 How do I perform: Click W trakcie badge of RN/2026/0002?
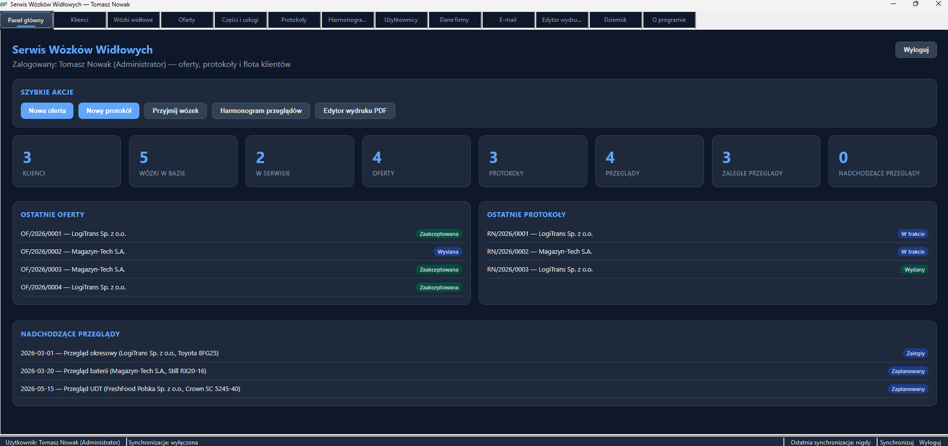(x=913, y=252)
